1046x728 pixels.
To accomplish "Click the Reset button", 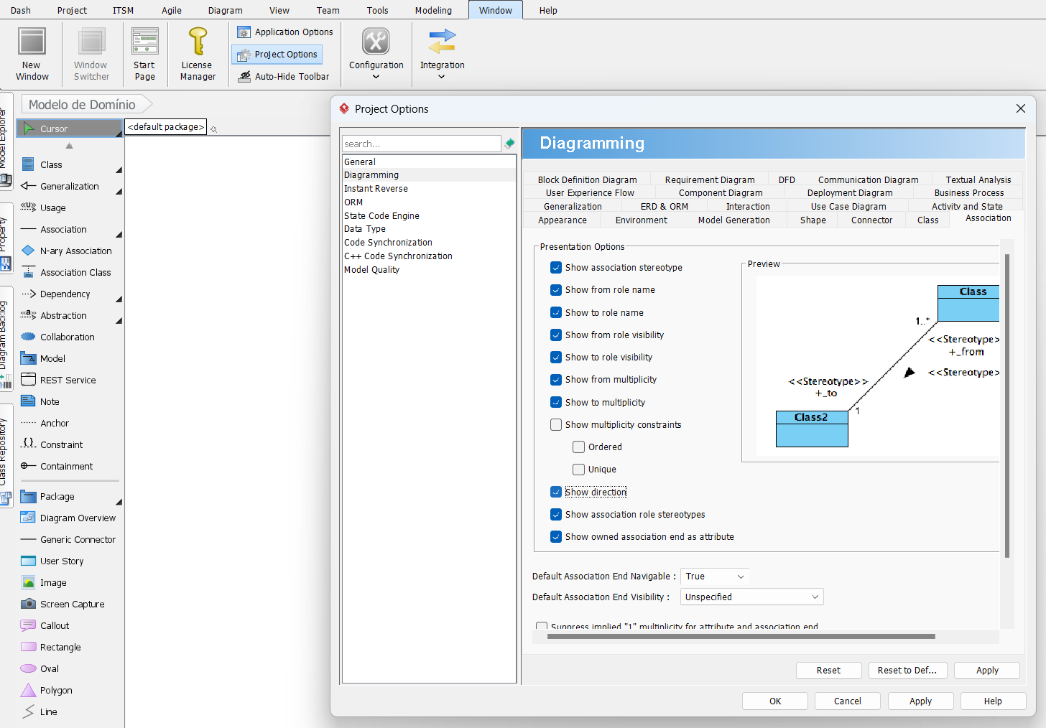I will tap(828, 671).
